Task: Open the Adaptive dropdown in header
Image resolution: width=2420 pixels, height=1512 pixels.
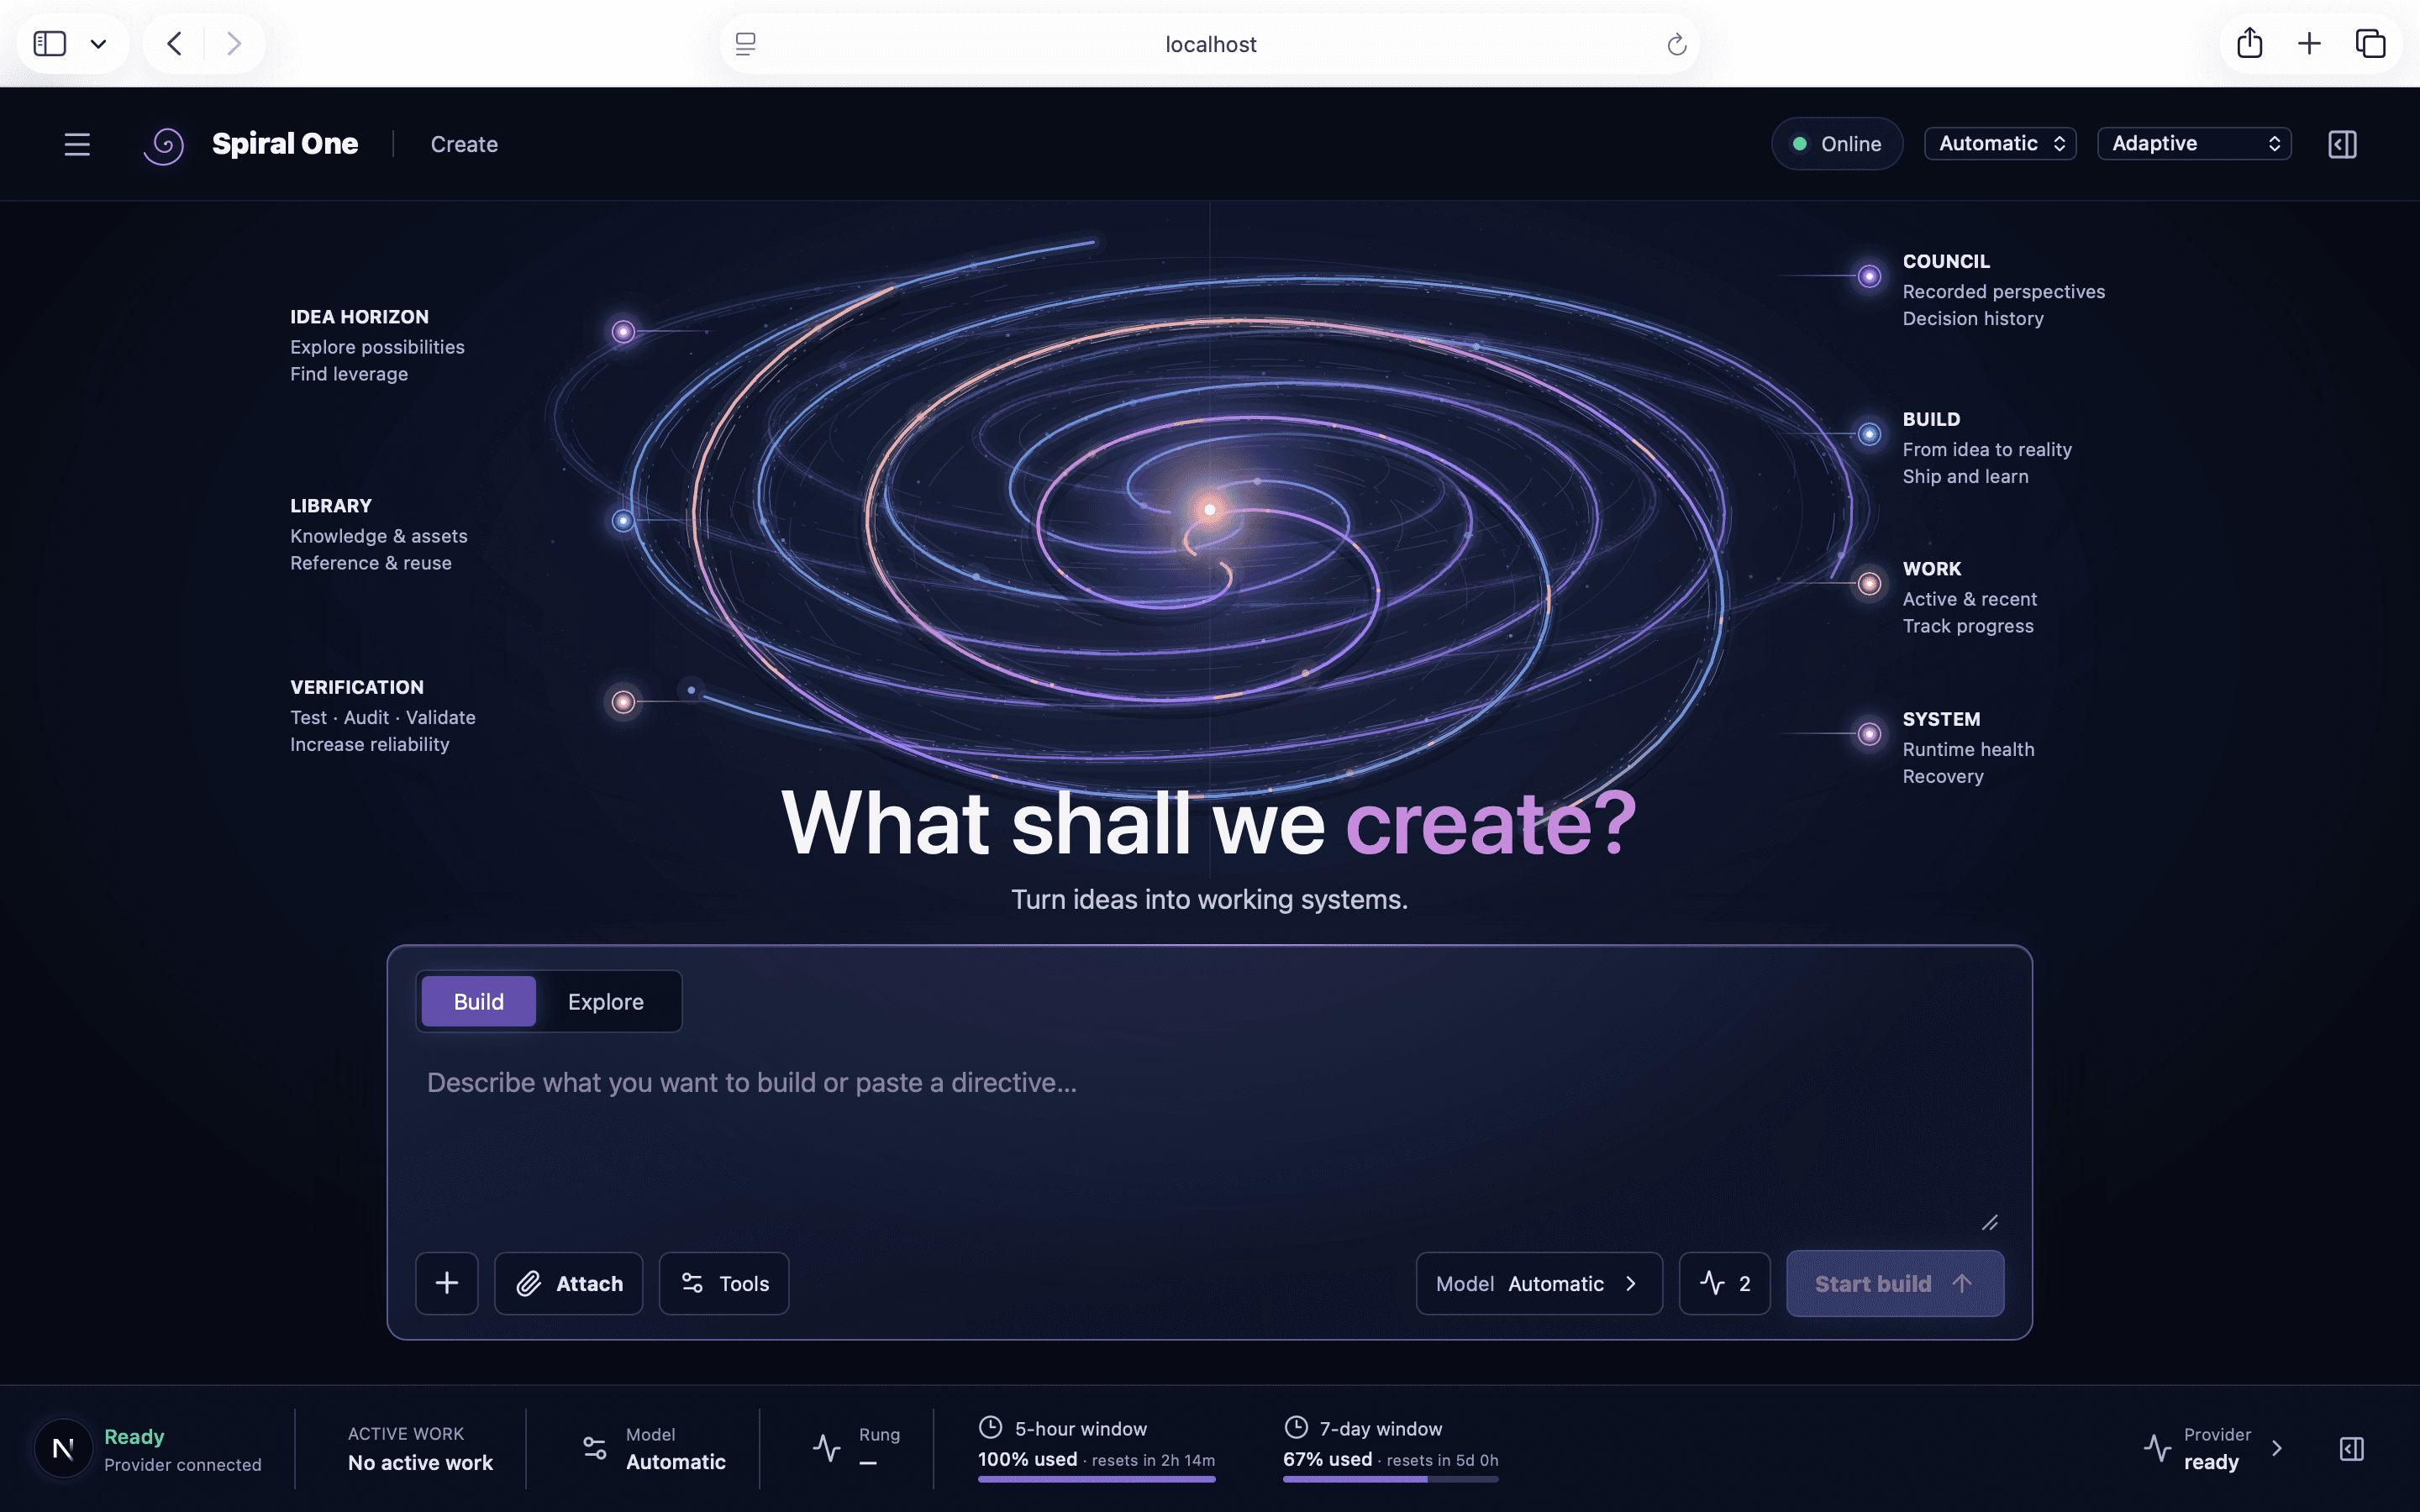Action: click(2194, 143)
